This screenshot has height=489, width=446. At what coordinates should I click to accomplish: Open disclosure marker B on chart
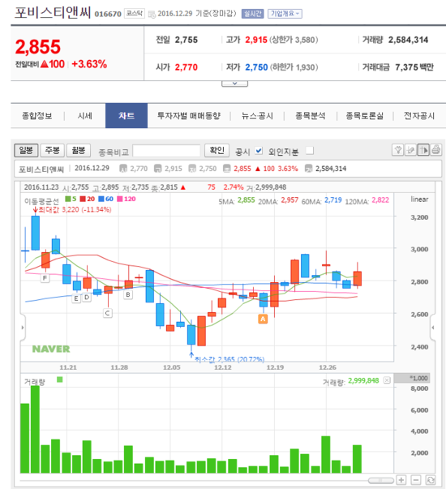pos(128,294)
